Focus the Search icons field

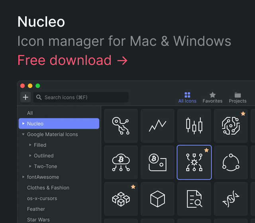pos(81,97)
